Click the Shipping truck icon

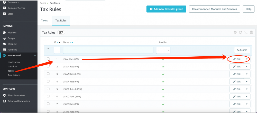point(4,44)
